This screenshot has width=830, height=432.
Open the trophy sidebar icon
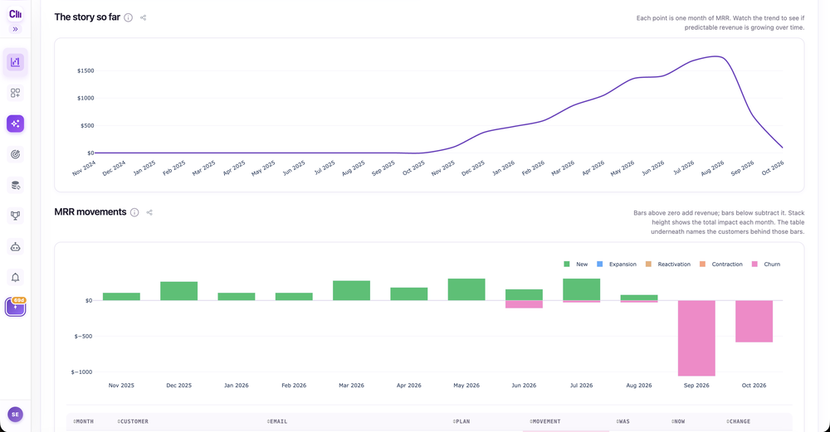15,216
